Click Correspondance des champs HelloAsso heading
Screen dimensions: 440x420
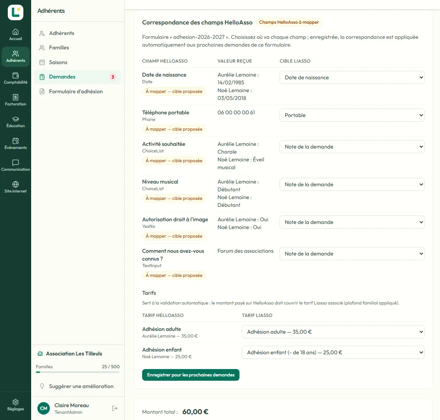pyautogui.click(x=197, y=23)
